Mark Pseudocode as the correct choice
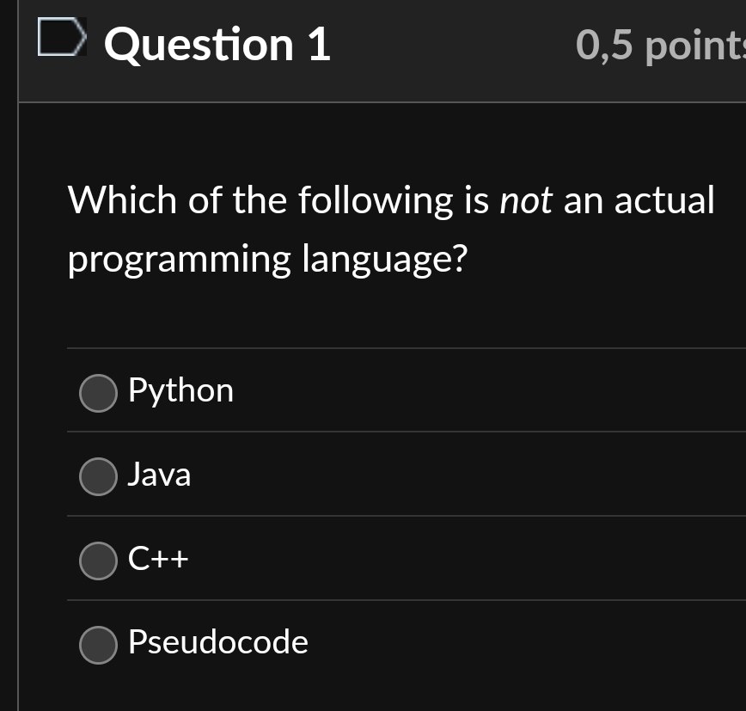746x711 pixels. coord(98,645)
